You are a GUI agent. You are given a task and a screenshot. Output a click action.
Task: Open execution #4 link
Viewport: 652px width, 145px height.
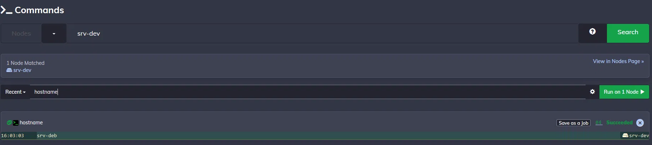[x=599, y=123]
